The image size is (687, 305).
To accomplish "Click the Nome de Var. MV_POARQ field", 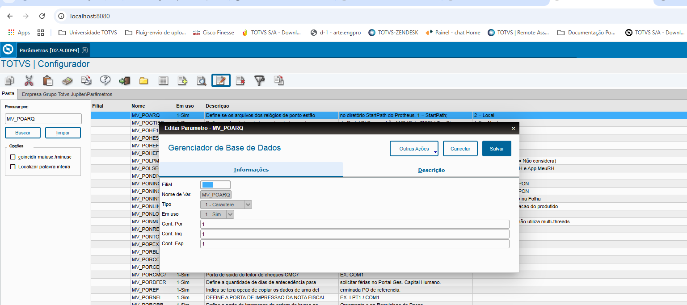I will tap(216, 195).
